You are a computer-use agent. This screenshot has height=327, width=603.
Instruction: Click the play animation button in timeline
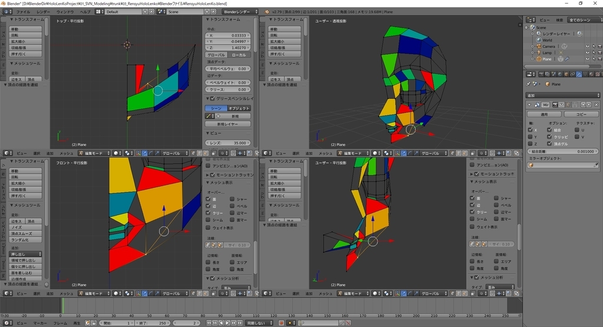point(227,323)
